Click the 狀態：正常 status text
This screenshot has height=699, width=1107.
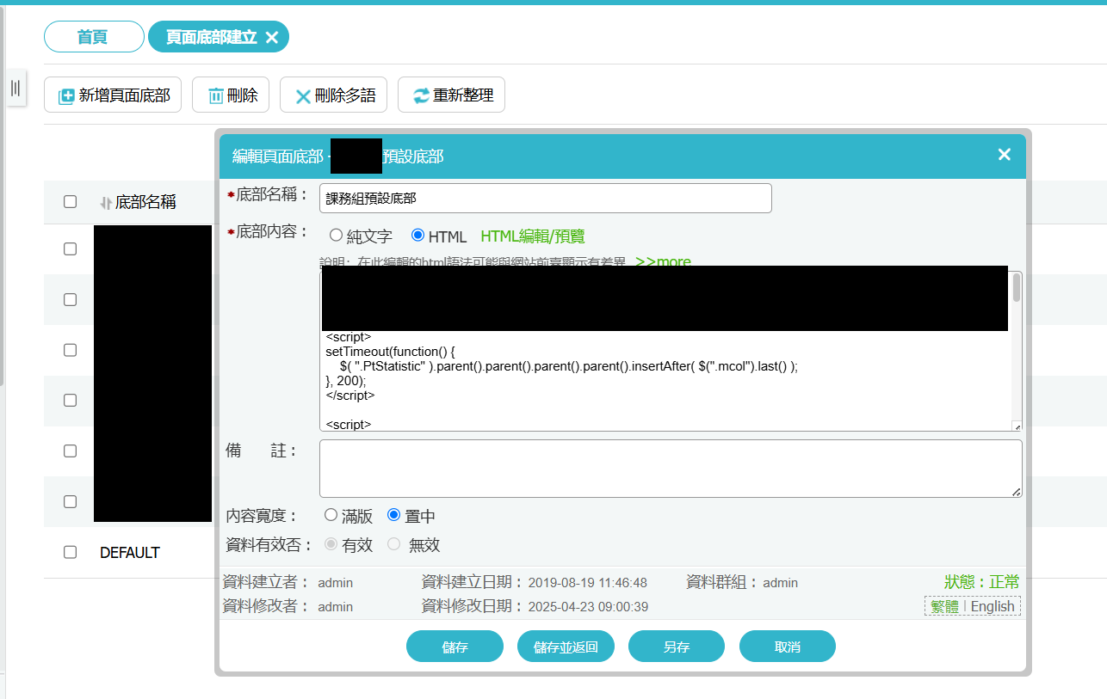981,582
